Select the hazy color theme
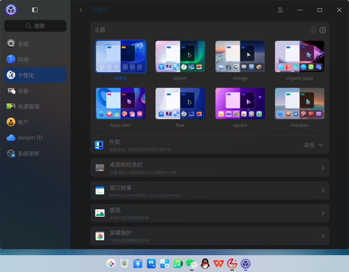349x272 pixels. click(x=121, y=103)
